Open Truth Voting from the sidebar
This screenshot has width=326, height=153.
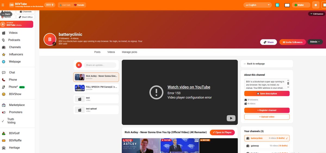11,121
